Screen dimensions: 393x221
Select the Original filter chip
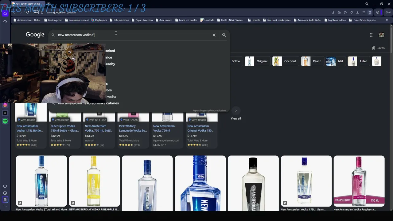coord(258,61)
